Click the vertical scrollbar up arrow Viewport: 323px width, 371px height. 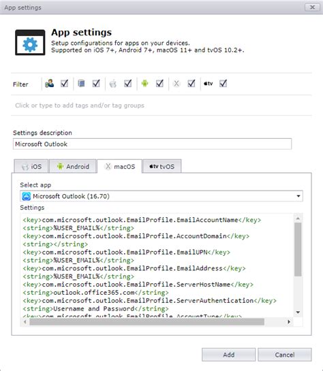tap(298, 218)
